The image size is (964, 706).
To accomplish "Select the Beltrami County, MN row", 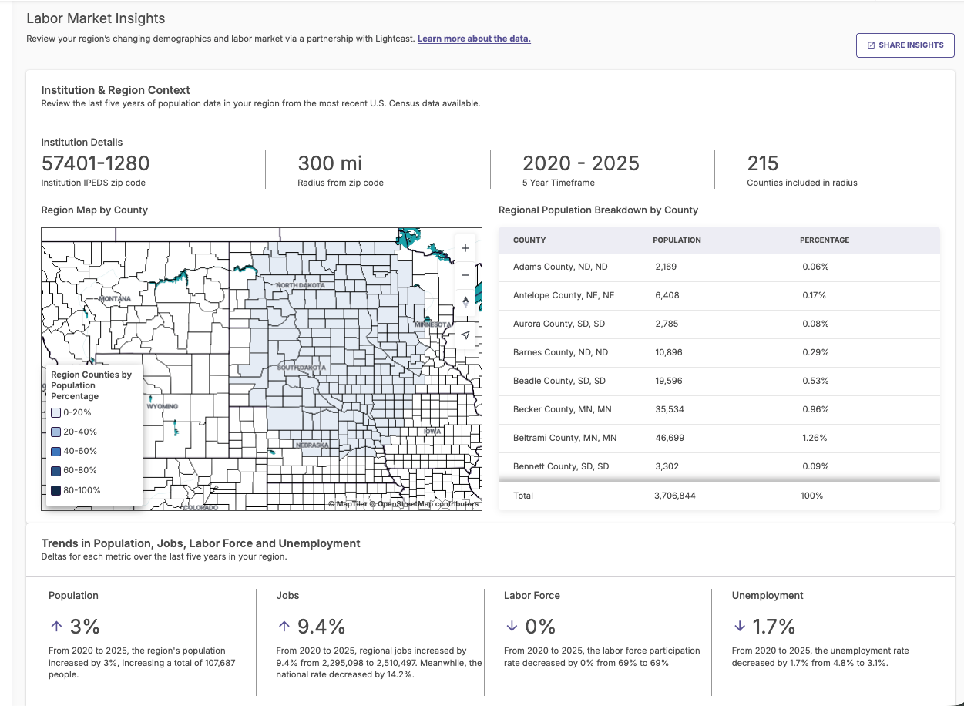I will click(x=719, y=438).
